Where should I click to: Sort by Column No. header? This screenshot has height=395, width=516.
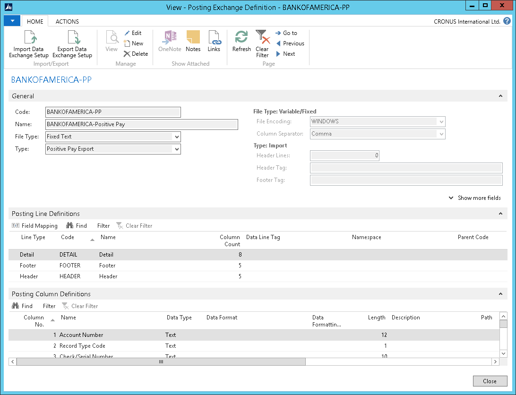pyautogui.click(x=34, y=321)
